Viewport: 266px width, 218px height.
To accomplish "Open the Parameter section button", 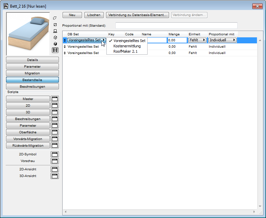I will click(32, 66).
